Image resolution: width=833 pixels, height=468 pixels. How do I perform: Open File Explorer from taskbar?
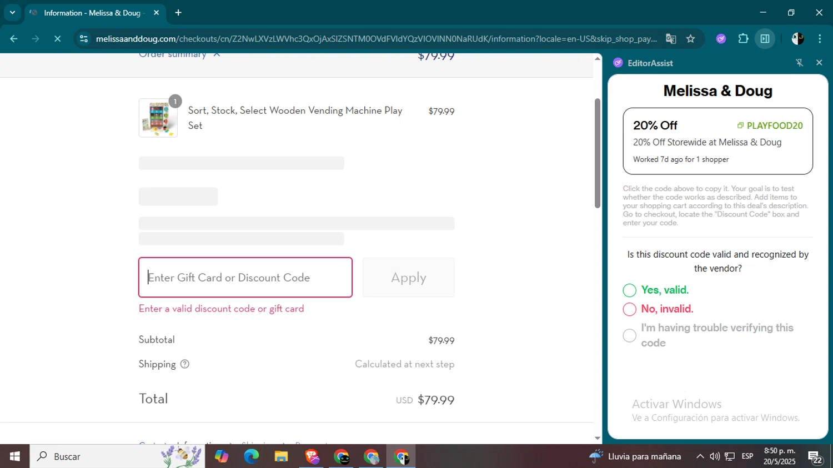coord(281,456)
